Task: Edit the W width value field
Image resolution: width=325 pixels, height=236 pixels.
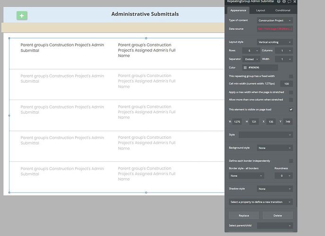Action: [237, 122]
